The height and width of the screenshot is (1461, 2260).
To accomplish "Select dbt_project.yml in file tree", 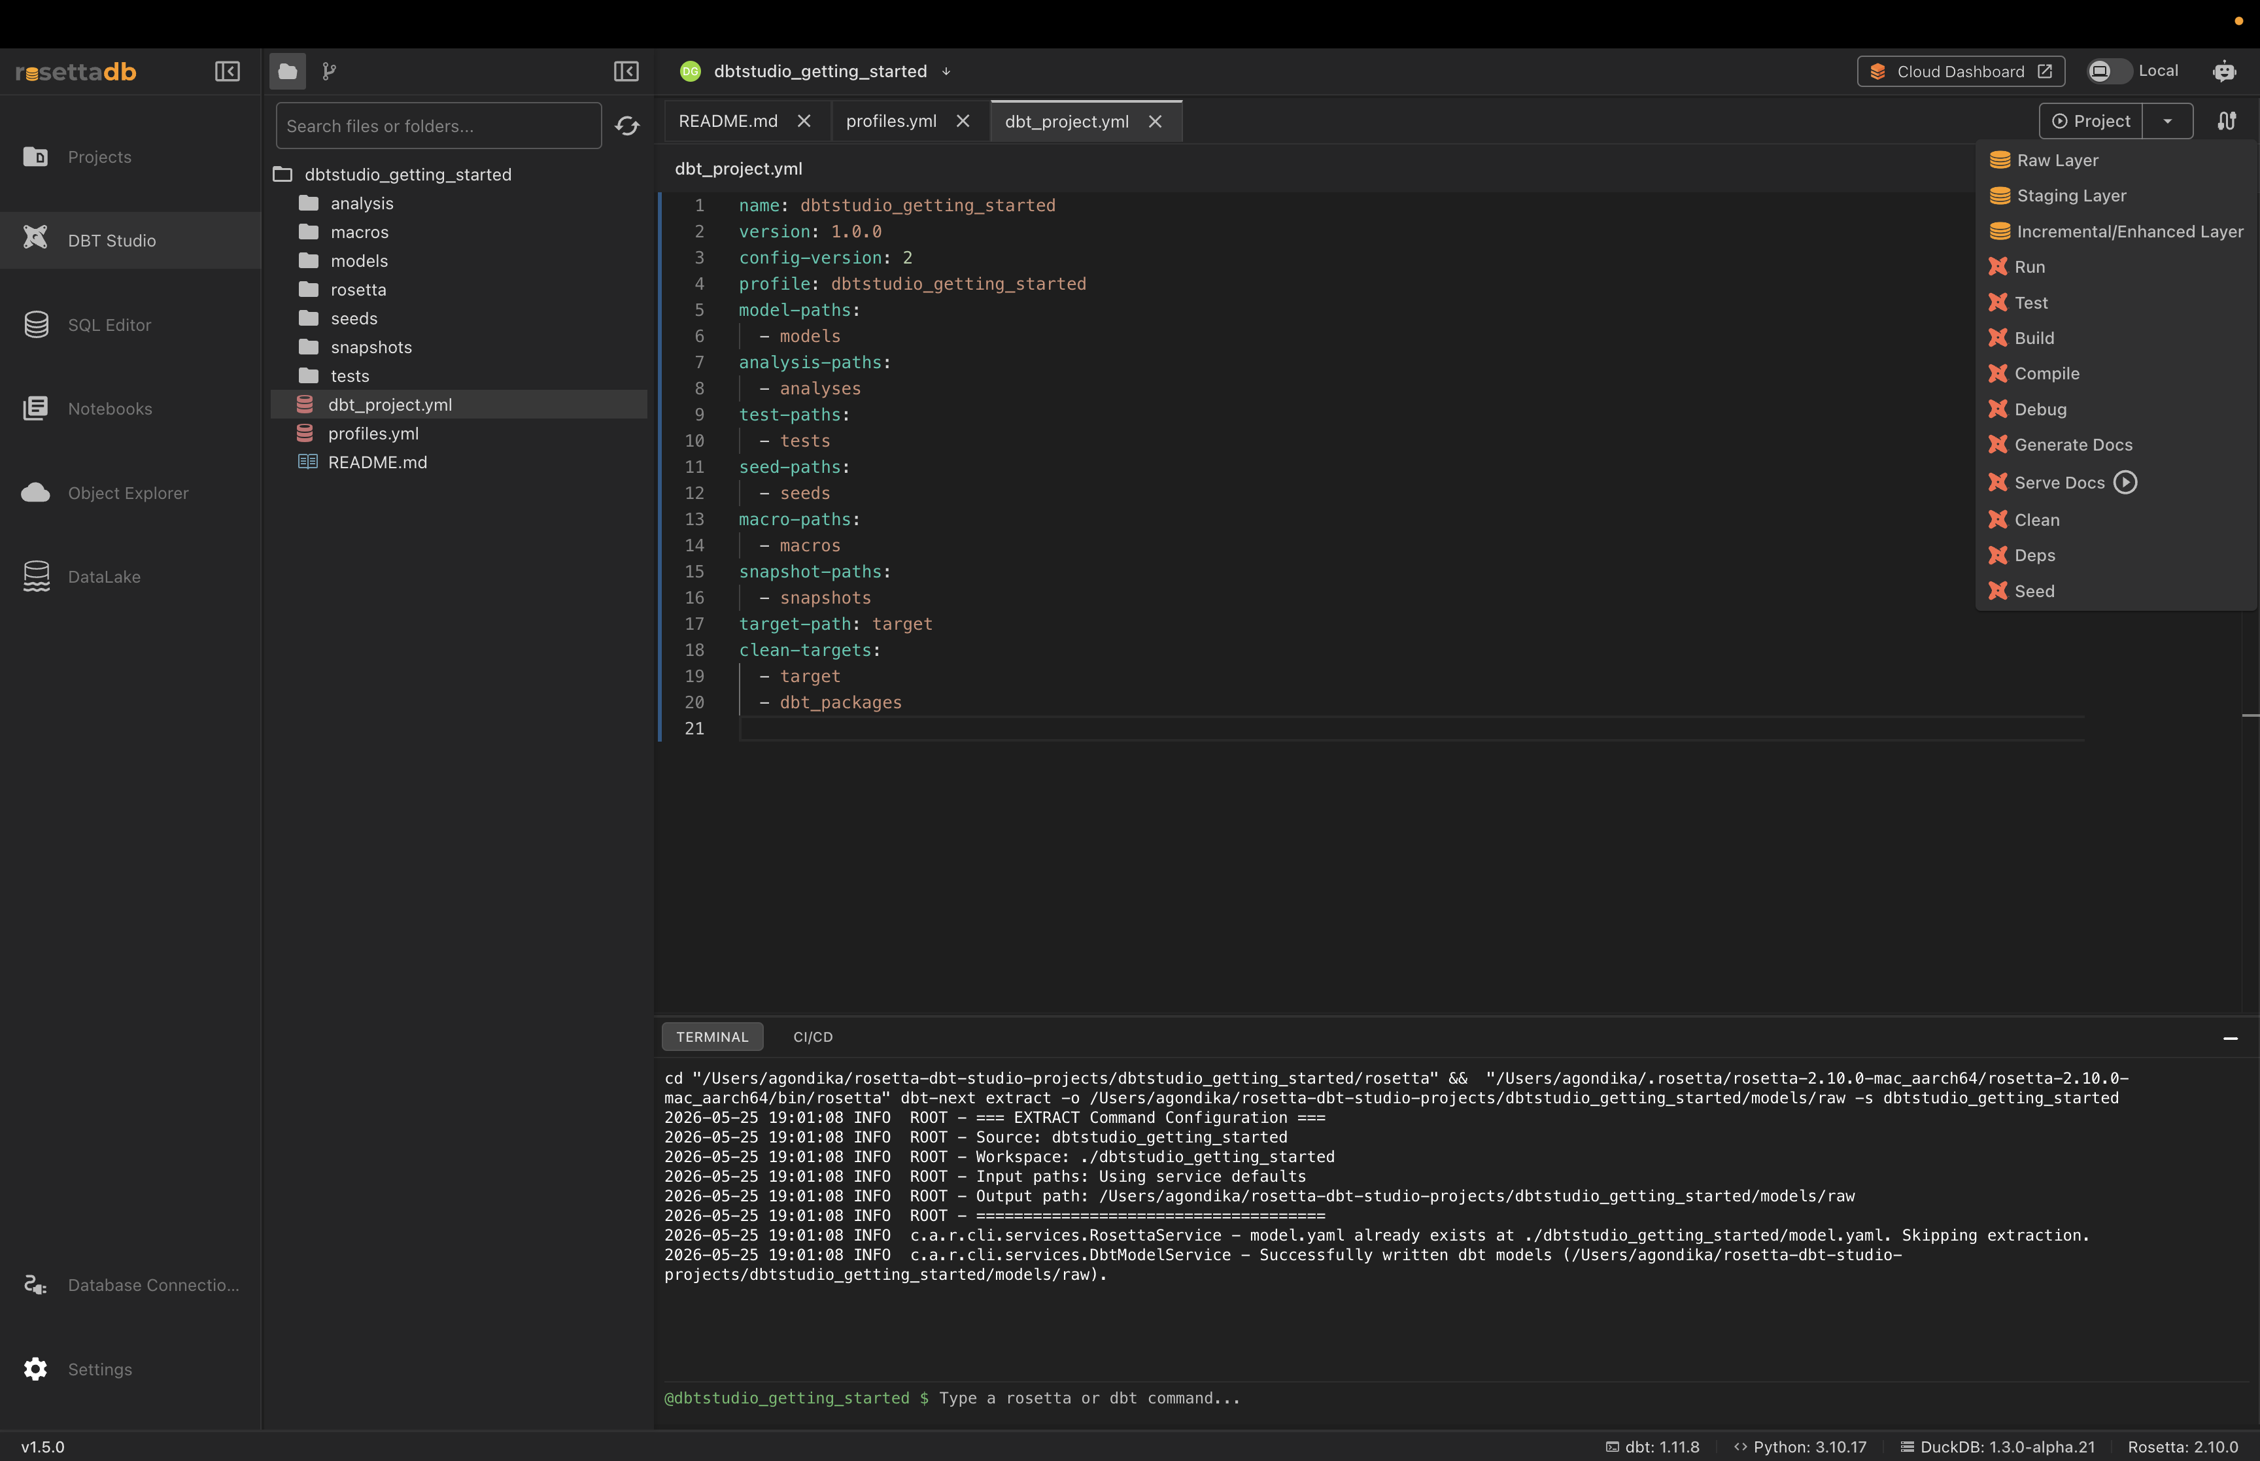I will click(x=459, y=404).
